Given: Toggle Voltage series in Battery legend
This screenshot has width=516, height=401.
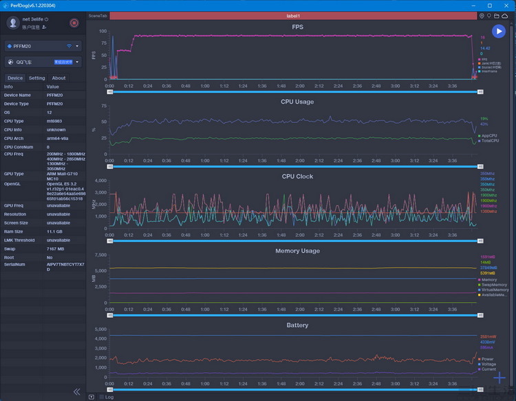Looking at the screenshot, I should 486,364.
